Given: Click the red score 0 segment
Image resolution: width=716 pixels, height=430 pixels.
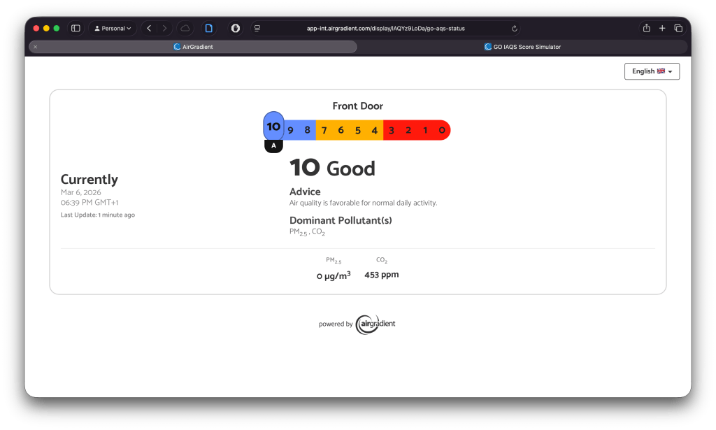Looking at the screenshot, I should coord(441,130).
